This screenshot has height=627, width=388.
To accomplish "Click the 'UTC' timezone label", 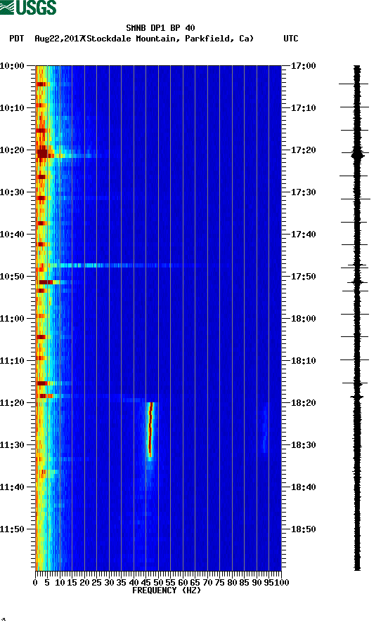I will pyautogui.click(x=291, y=39).
